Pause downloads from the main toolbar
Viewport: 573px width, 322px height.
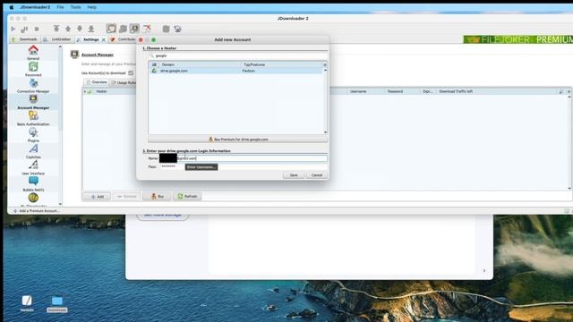point(24,29)
